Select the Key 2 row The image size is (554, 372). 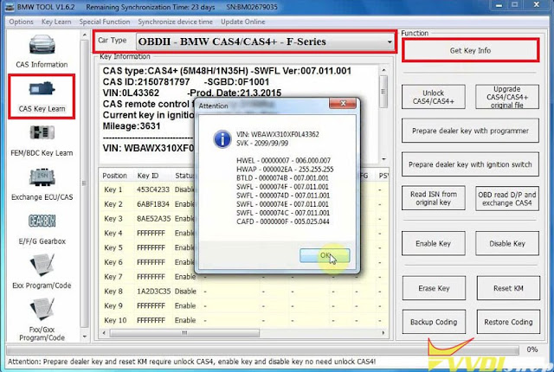244,204
